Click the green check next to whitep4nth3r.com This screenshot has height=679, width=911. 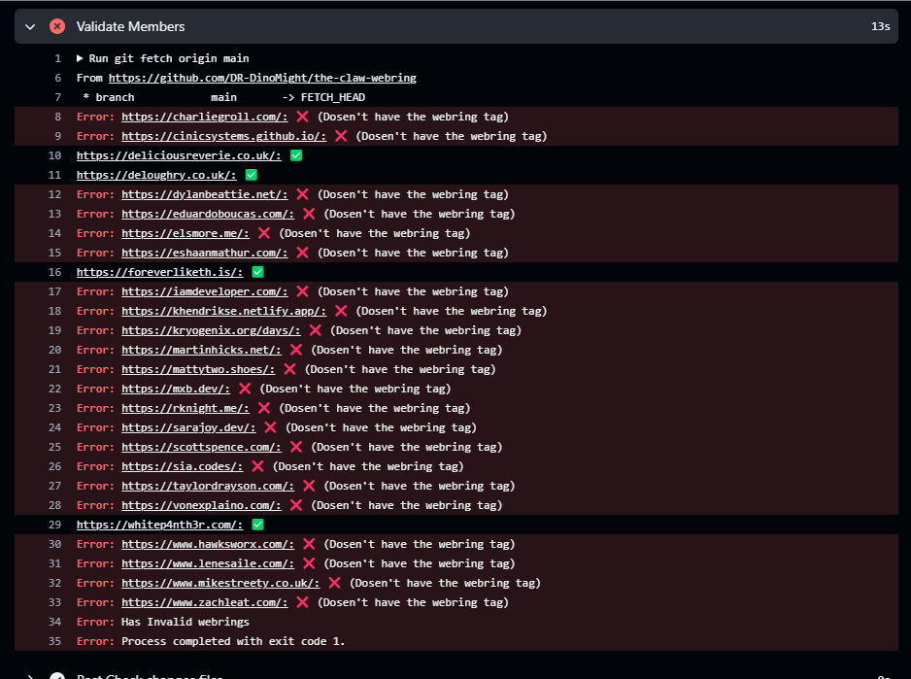point(258,525)
